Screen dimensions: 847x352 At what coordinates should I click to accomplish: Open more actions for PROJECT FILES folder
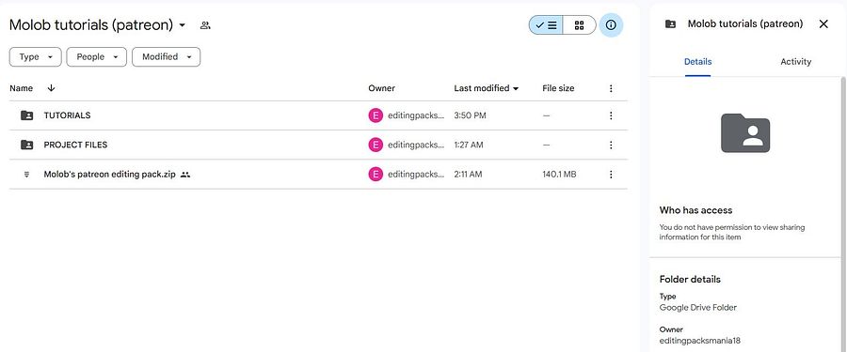(611, 145)
